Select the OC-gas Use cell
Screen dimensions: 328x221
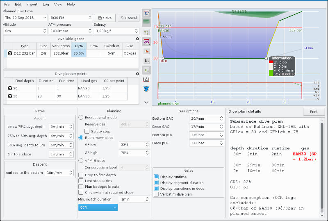pyautogui.click(x=130, y=53)
